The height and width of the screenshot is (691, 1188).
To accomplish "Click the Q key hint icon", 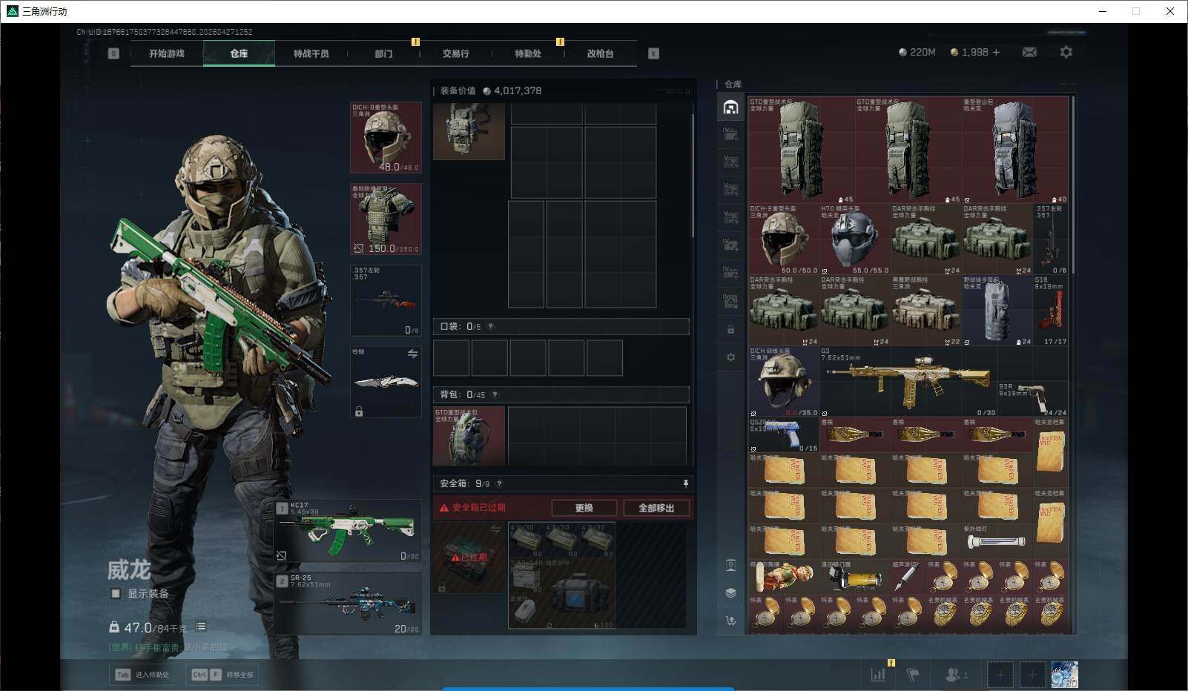I will click(x=113, y=53).
